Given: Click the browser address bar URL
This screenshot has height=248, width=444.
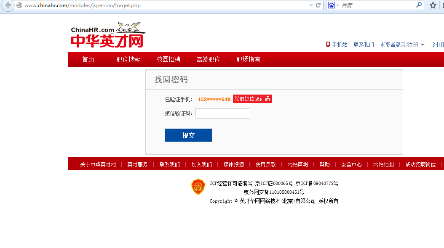Looking at the screenshot, I should tap(83, 5).
